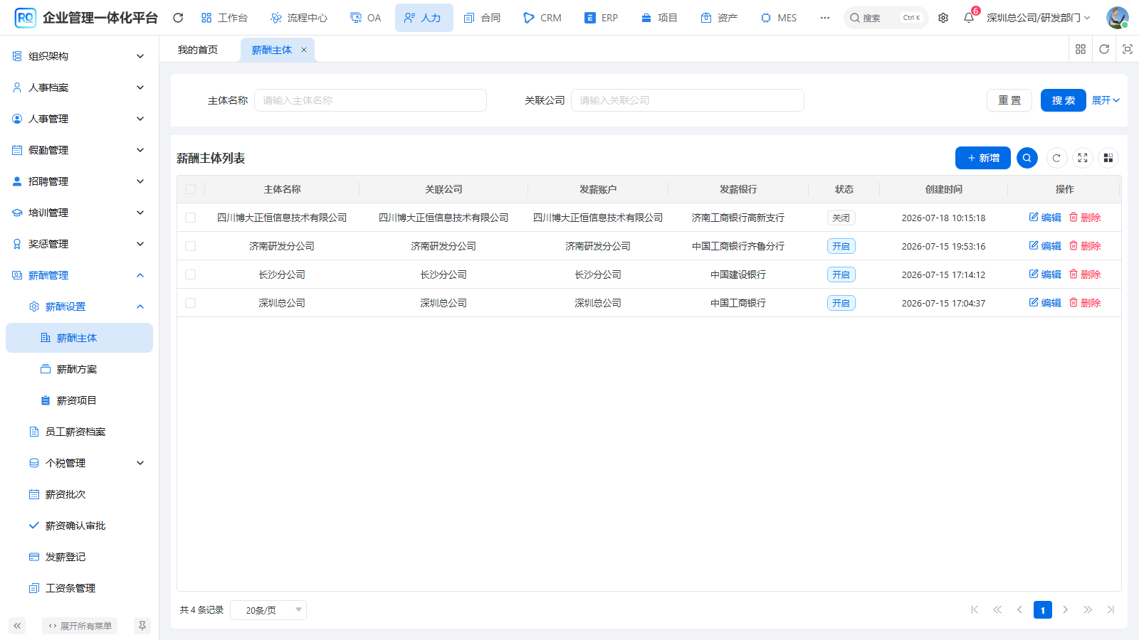Open the 深圳总公司/研发部门 department dropdown
The height and width of the screenshot is (640, 1139).
pos(1038,18)
